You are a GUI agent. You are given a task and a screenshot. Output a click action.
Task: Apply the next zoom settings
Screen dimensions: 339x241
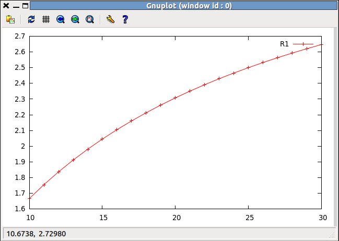click(75, 19)
